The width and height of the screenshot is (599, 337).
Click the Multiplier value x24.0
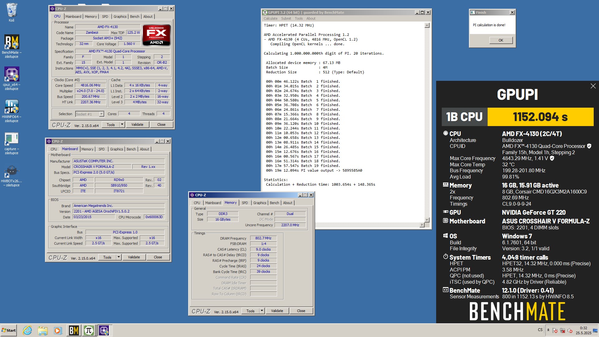click(x=91, y=91)
